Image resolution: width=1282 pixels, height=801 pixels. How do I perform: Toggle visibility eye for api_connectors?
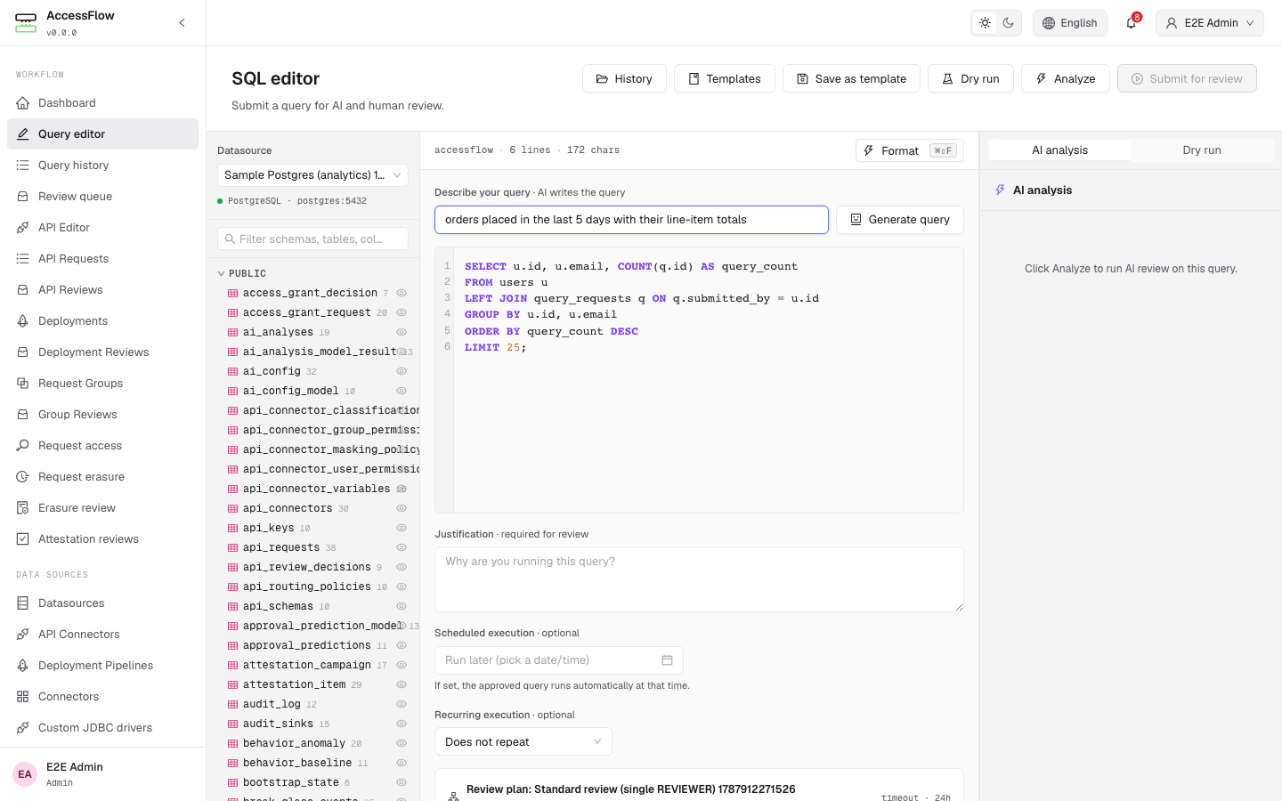[402, 508]
